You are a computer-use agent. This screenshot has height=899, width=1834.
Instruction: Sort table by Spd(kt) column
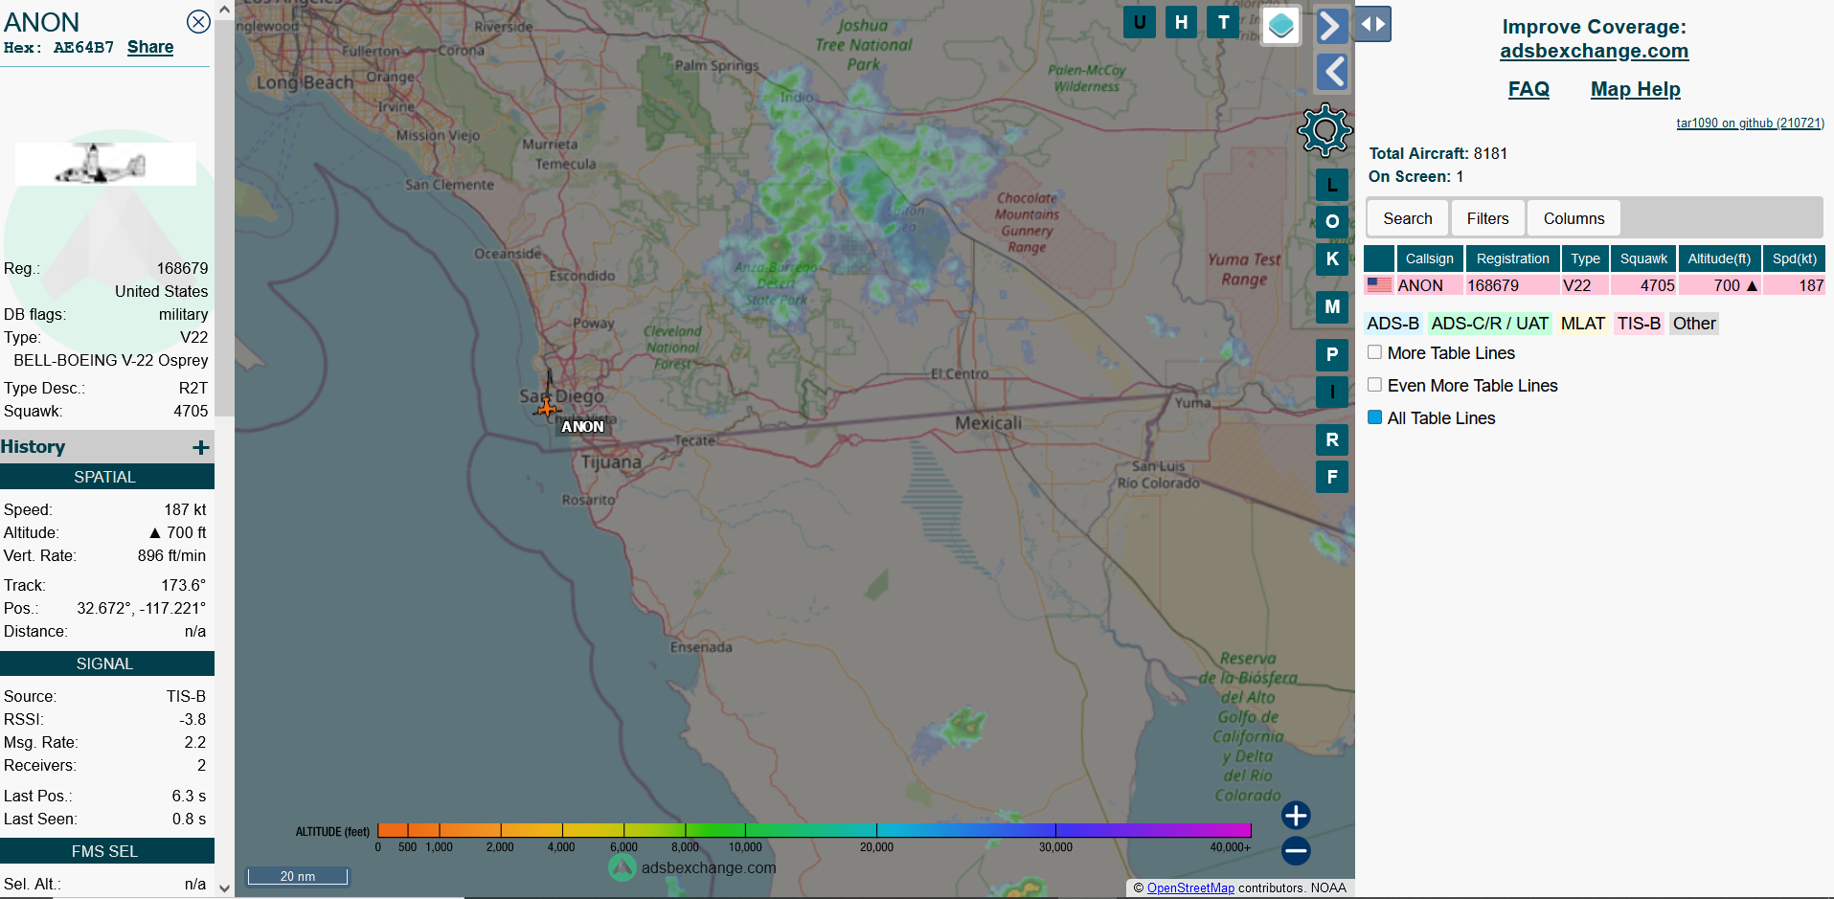1794,258
